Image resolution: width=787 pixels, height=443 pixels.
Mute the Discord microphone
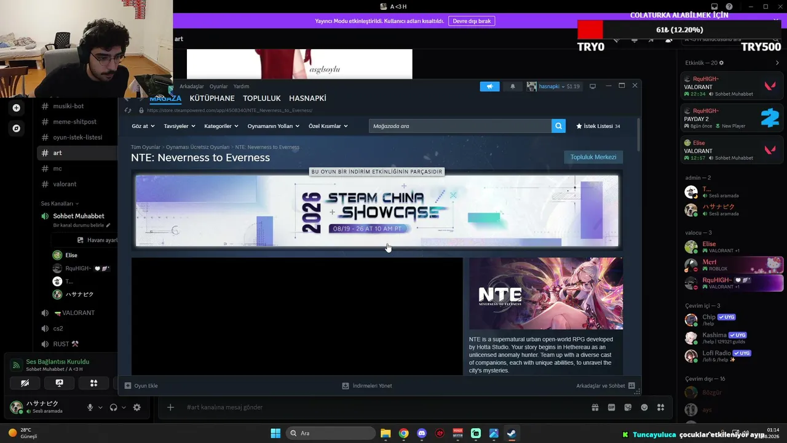pos(90,407)
